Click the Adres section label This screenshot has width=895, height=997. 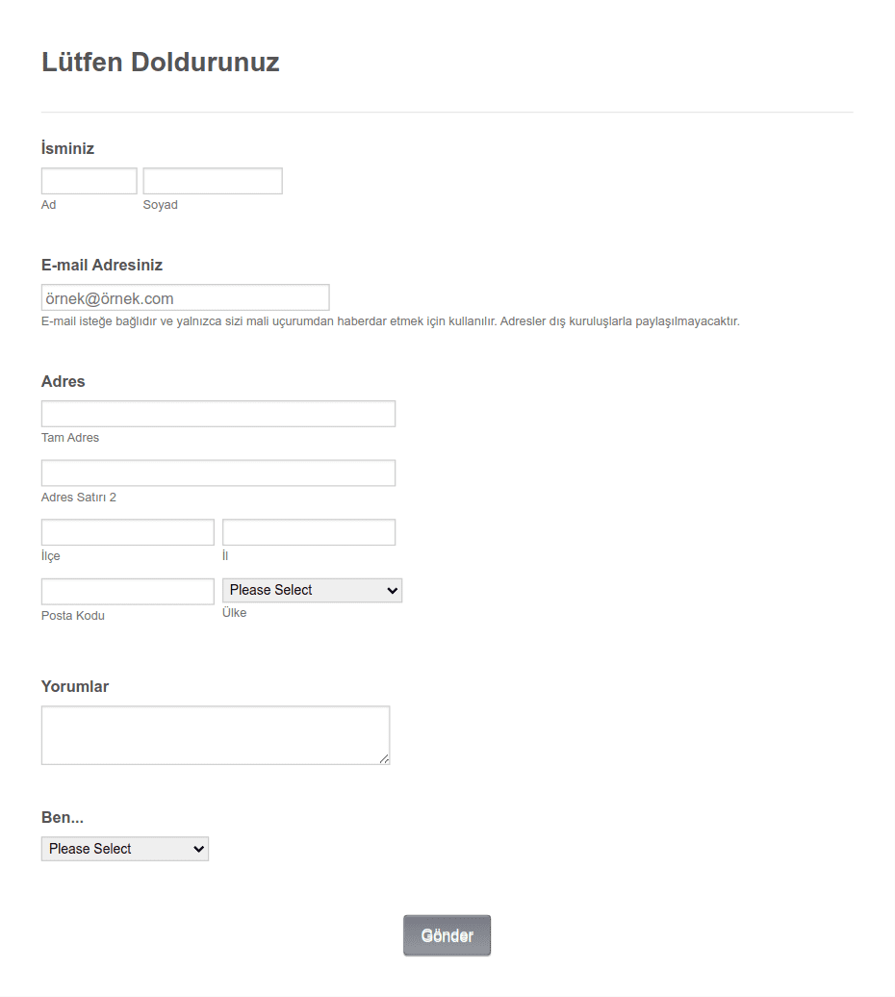(63, 381)
